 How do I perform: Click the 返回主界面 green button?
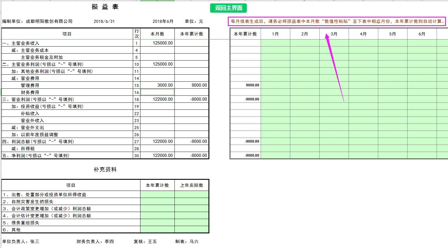pos(228,8)
